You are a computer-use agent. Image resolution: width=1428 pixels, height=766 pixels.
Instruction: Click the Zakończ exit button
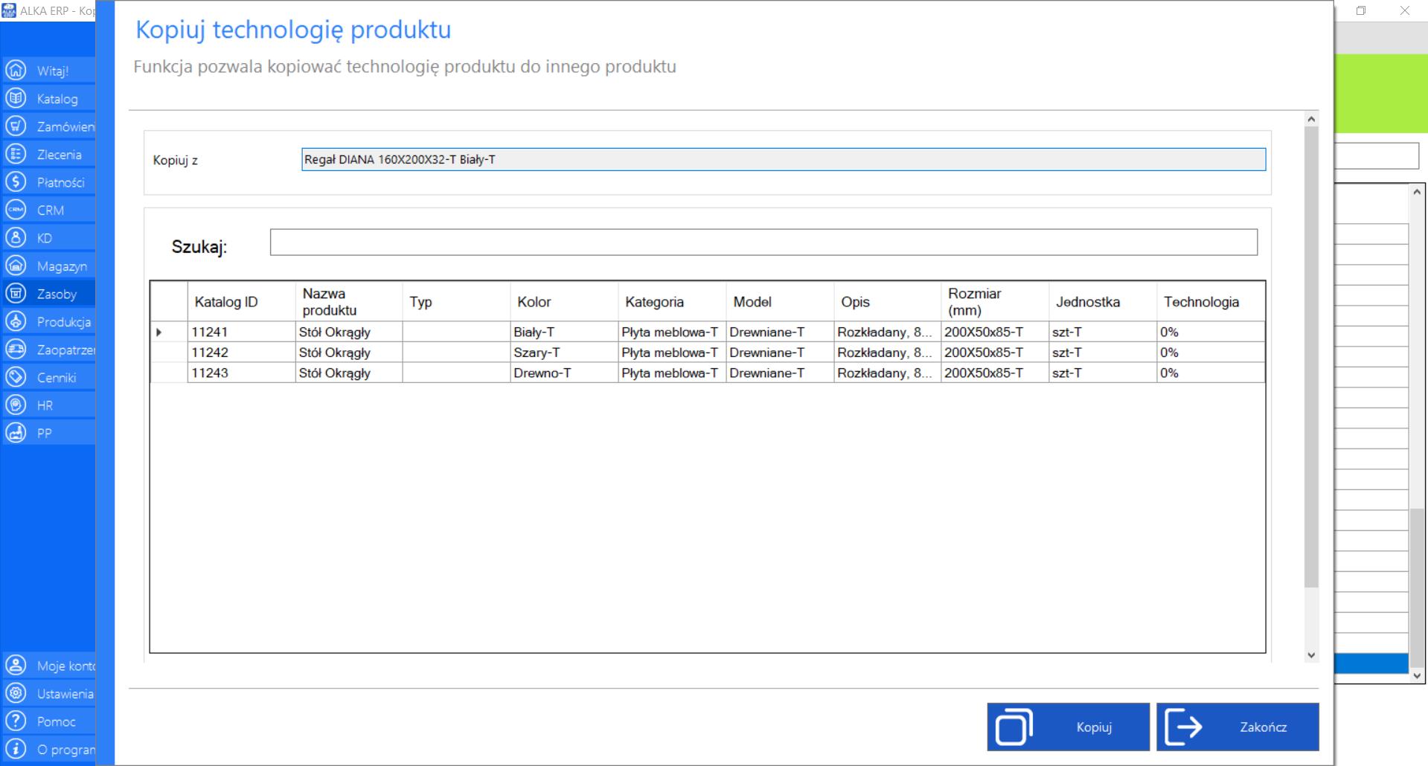1238,727
